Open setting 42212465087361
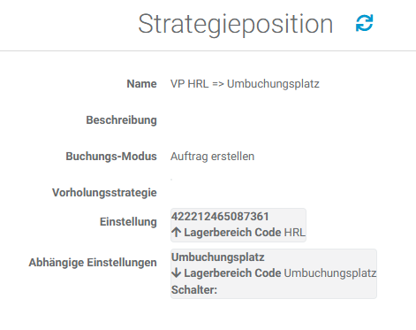 (x=220, y=217)
